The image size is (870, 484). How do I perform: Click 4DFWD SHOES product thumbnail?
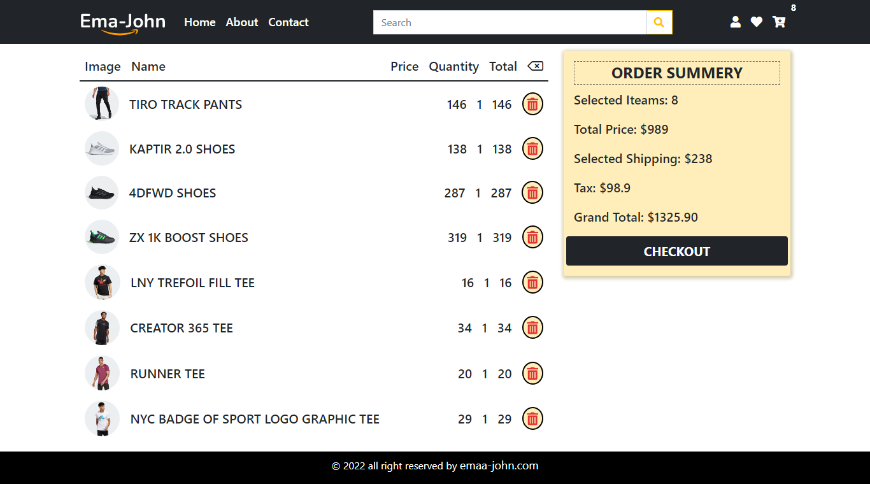click(x=102, y=192)
